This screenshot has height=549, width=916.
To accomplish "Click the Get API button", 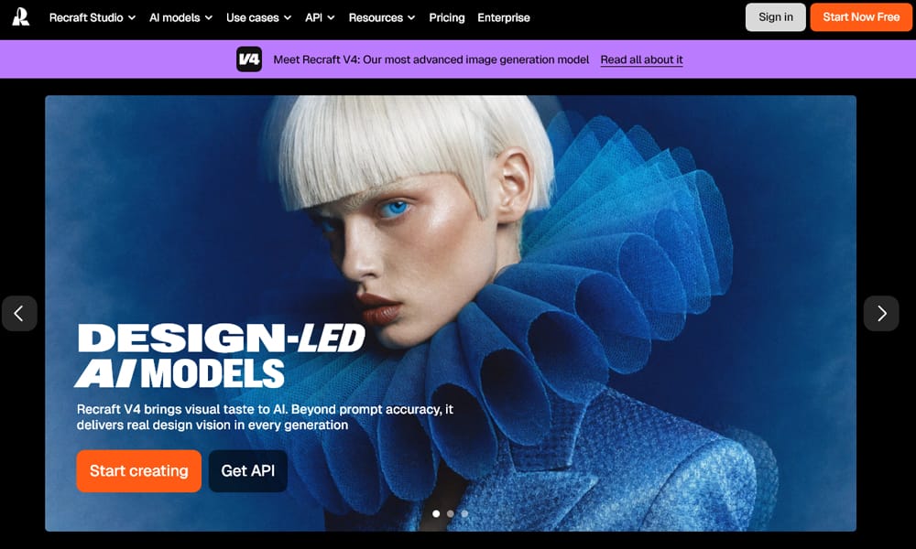I will pos(247,471).
